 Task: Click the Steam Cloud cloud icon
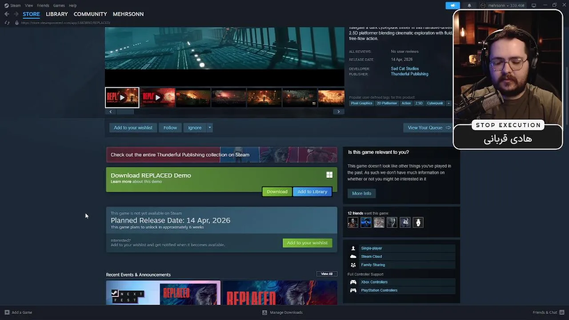(x=353, y=256)
